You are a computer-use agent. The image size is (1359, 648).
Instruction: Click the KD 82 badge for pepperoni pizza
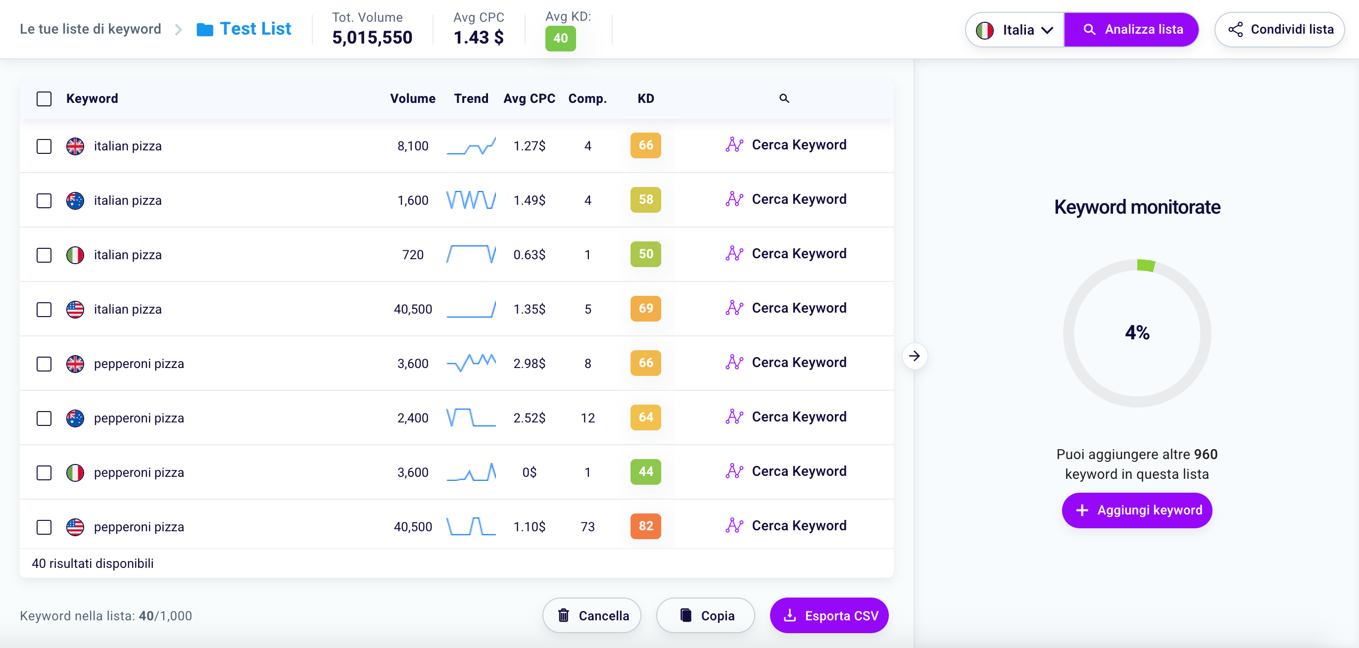[x=645, y=526]
